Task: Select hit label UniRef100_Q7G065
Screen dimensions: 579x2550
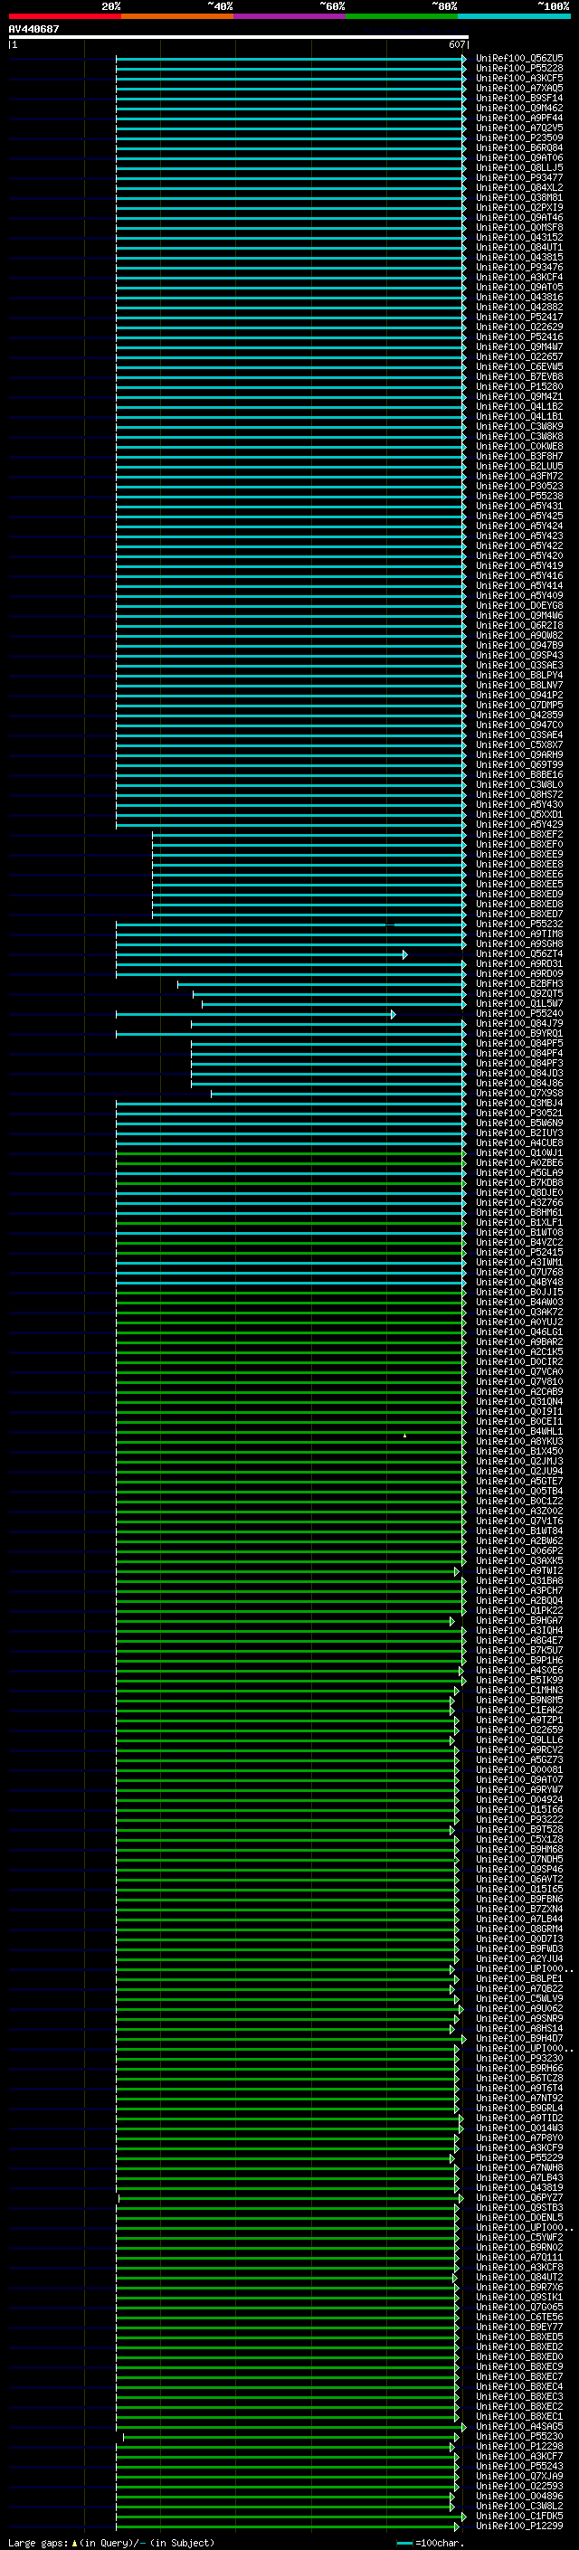Action: [x=519, y=2307]
